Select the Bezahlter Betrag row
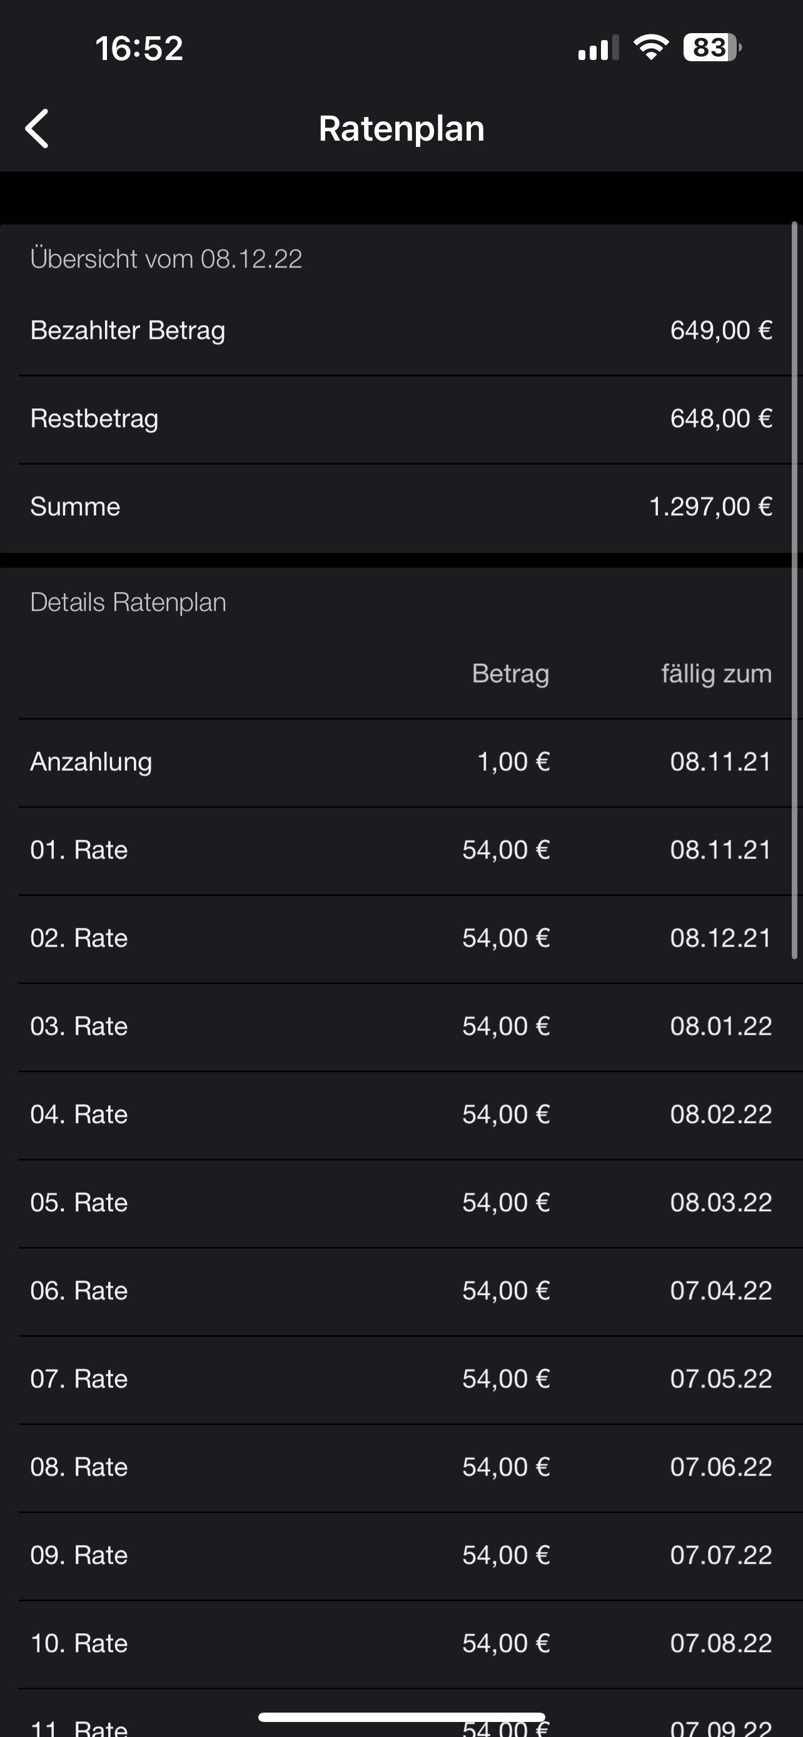Screen dimensions: 803x1737 click(401, 330)
